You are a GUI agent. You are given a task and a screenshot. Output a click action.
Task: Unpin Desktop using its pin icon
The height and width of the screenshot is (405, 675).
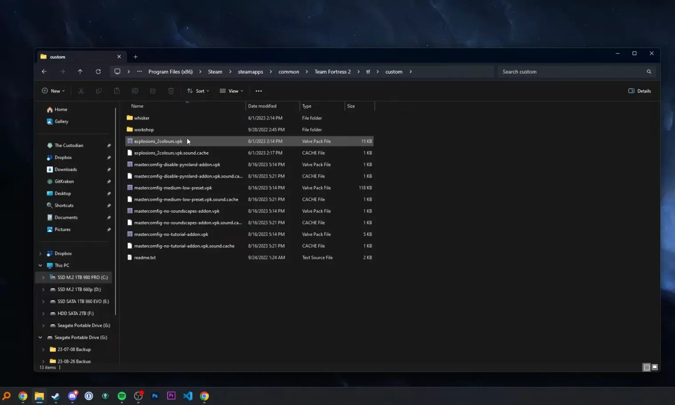pyautogui.click(x=109, y=194)
